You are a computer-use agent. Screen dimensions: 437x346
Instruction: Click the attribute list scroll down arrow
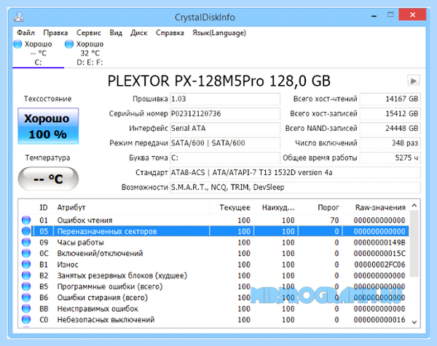point(414,322)
